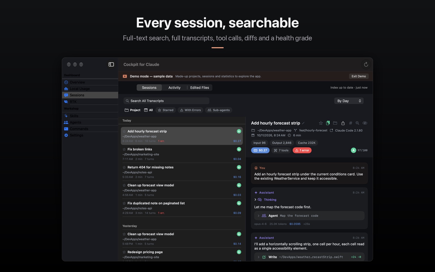
Task: Open Skills in the Workshop section
Action: point(90,116)
